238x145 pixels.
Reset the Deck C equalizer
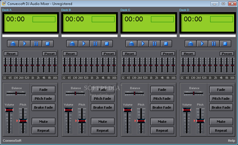pos(129,54)
